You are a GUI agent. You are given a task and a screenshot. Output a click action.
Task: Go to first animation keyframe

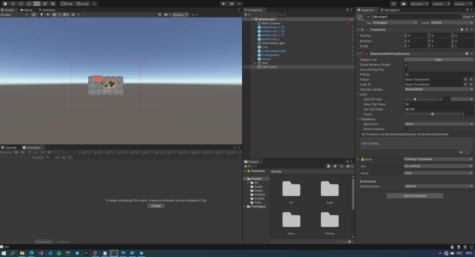click(23, 152)
